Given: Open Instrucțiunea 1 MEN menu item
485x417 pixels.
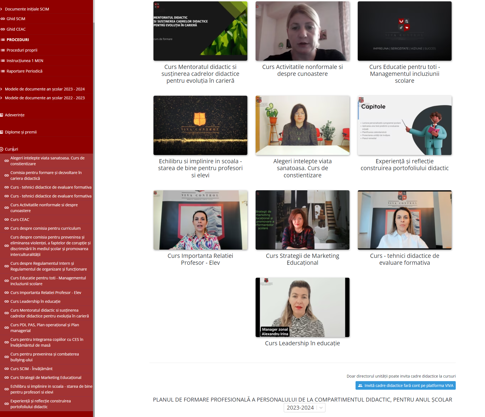Looking at the screenshot, I should coord(25,61).
